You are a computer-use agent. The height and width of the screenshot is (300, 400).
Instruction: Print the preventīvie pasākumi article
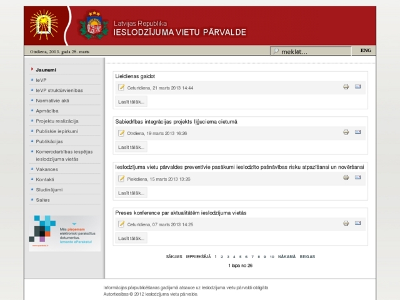(x=346, y=177)
